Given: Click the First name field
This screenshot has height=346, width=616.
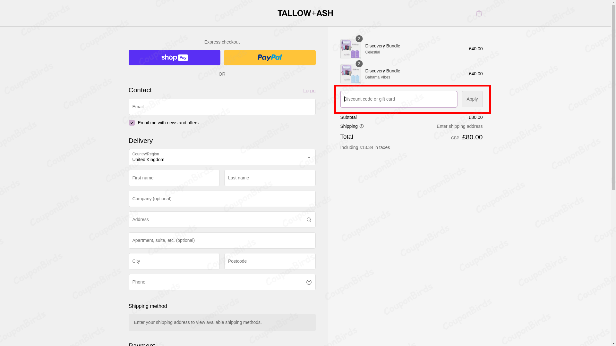Looking at the screenshot, I should click(174, 178).
